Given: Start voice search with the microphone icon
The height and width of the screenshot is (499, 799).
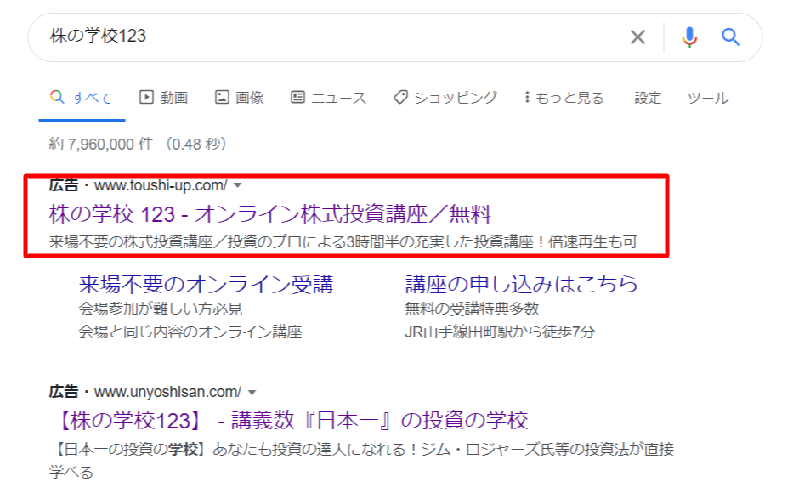Looking at the screenshot, I should tap(689, 37).
